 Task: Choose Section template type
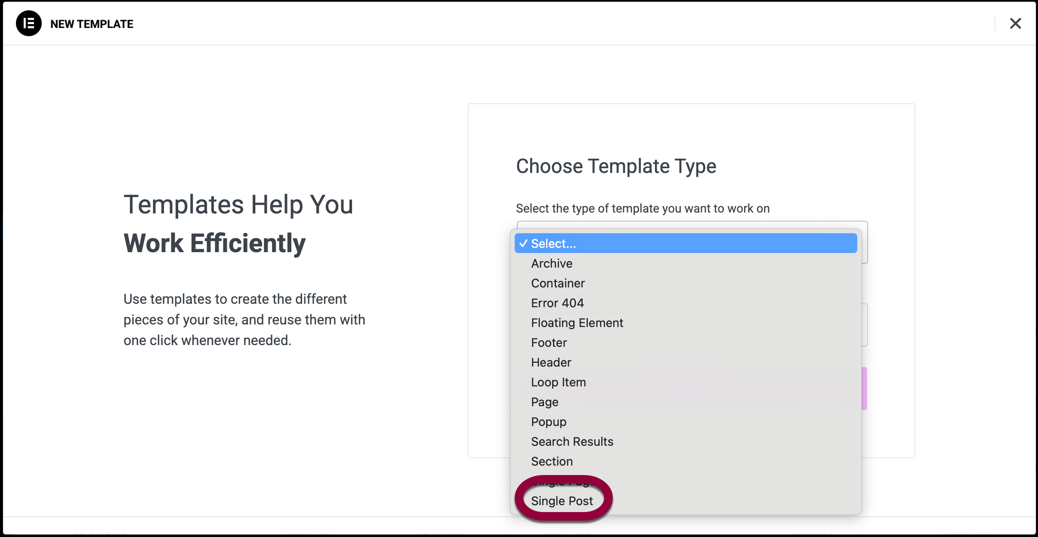point(552,461)
